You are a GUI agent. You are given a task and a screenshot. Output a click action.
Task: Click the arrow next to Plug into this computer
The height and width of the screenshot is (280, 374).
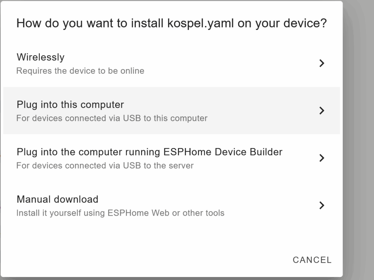321,110
